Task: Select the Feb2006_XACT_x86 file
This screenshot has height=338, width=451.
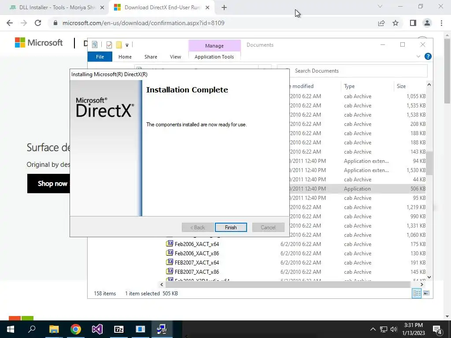Action: 197,253
